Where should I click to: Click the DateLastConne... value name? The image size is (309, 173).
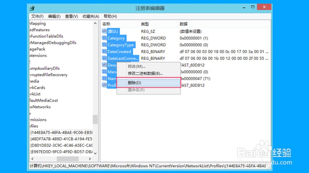pyautogui.click(x=123, y=58)
